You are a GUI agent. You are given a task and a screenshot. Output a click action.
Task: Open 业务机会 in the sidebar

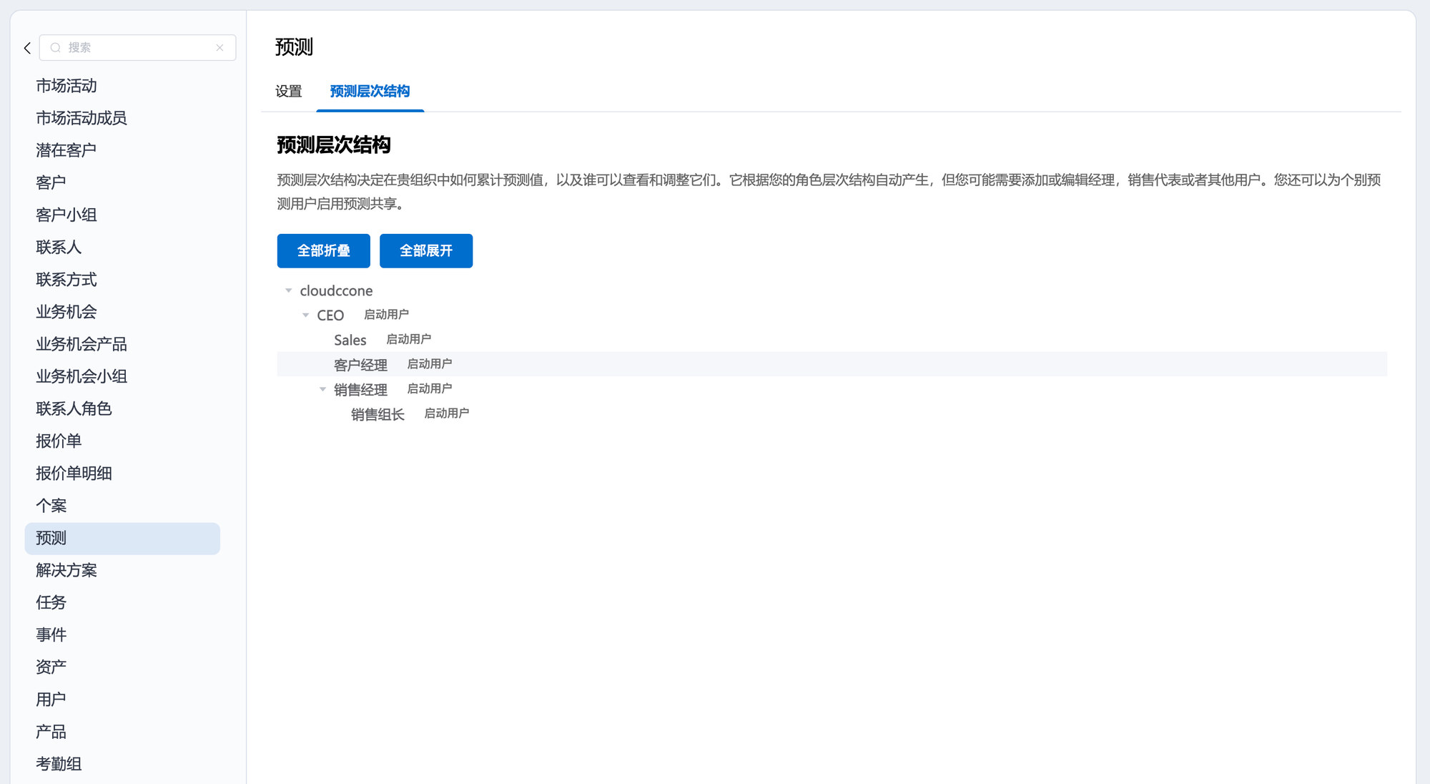tap(66, 312)
